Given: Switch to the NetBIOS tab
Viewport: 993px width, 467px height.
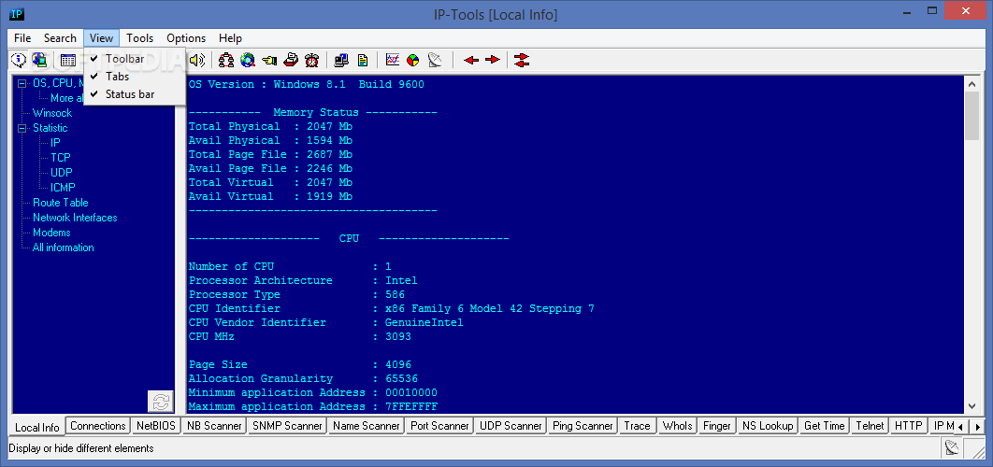Looking at the screenshot, I should click(x=156, y=426).
